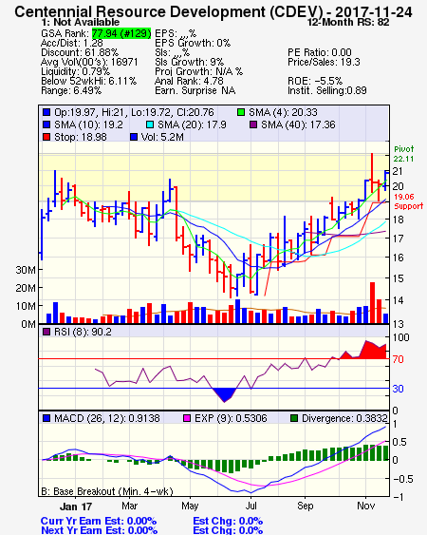
Task: Click the 'Earn. Surprise NA' text
Action: (x=195, y=91)
